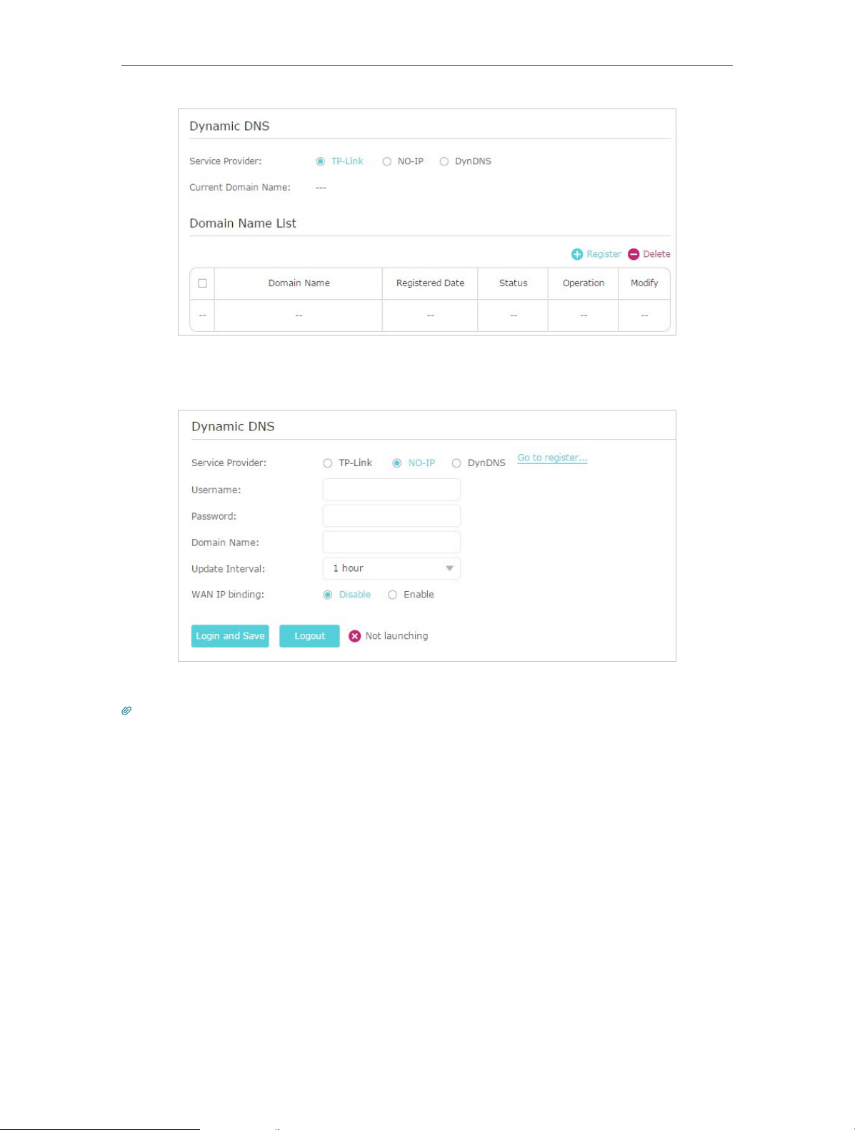Click the red X Not launching status icon

point(354,636)
